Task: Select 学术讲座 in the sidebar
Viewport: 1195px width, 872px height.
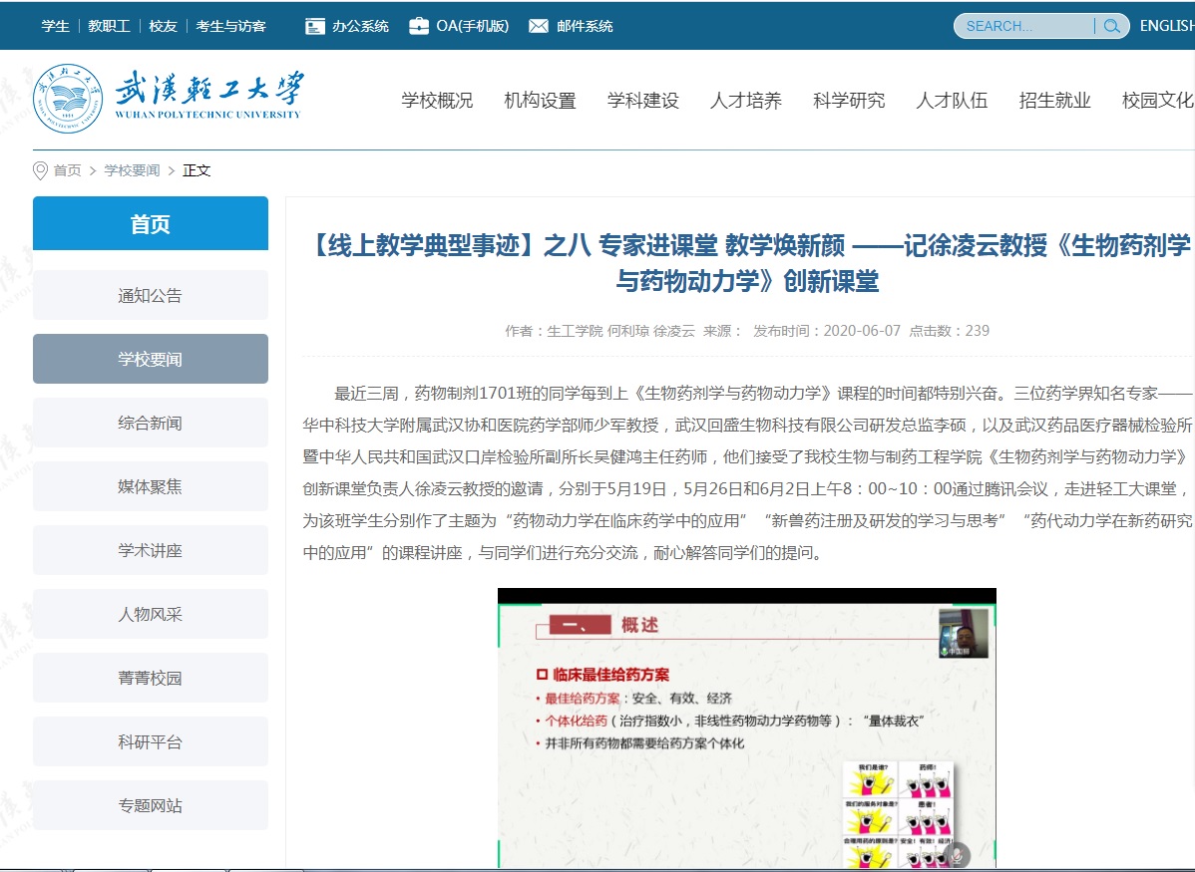Action: [151, 550]
